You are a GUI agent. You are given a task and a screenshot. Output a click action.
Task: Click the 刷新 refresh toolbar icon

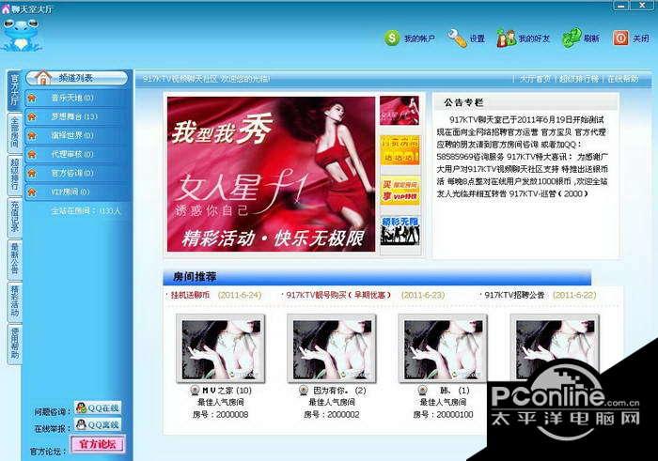click(x=572, y=38)
